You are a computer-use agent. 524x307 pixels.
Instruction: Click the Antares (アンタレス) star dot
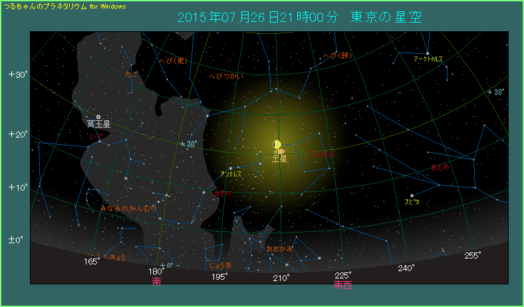(x=230, y=168)
